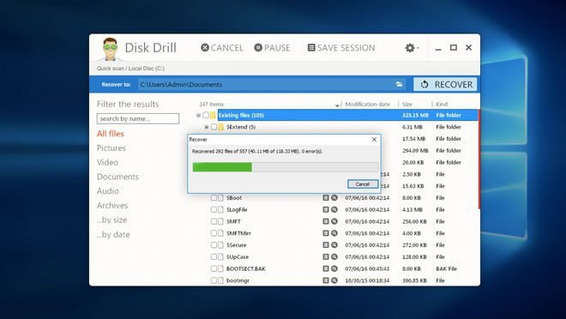The image size is (566, 319).
Task: Click the Pause scan icon in toolbar
Action: [x=258, y=48]
